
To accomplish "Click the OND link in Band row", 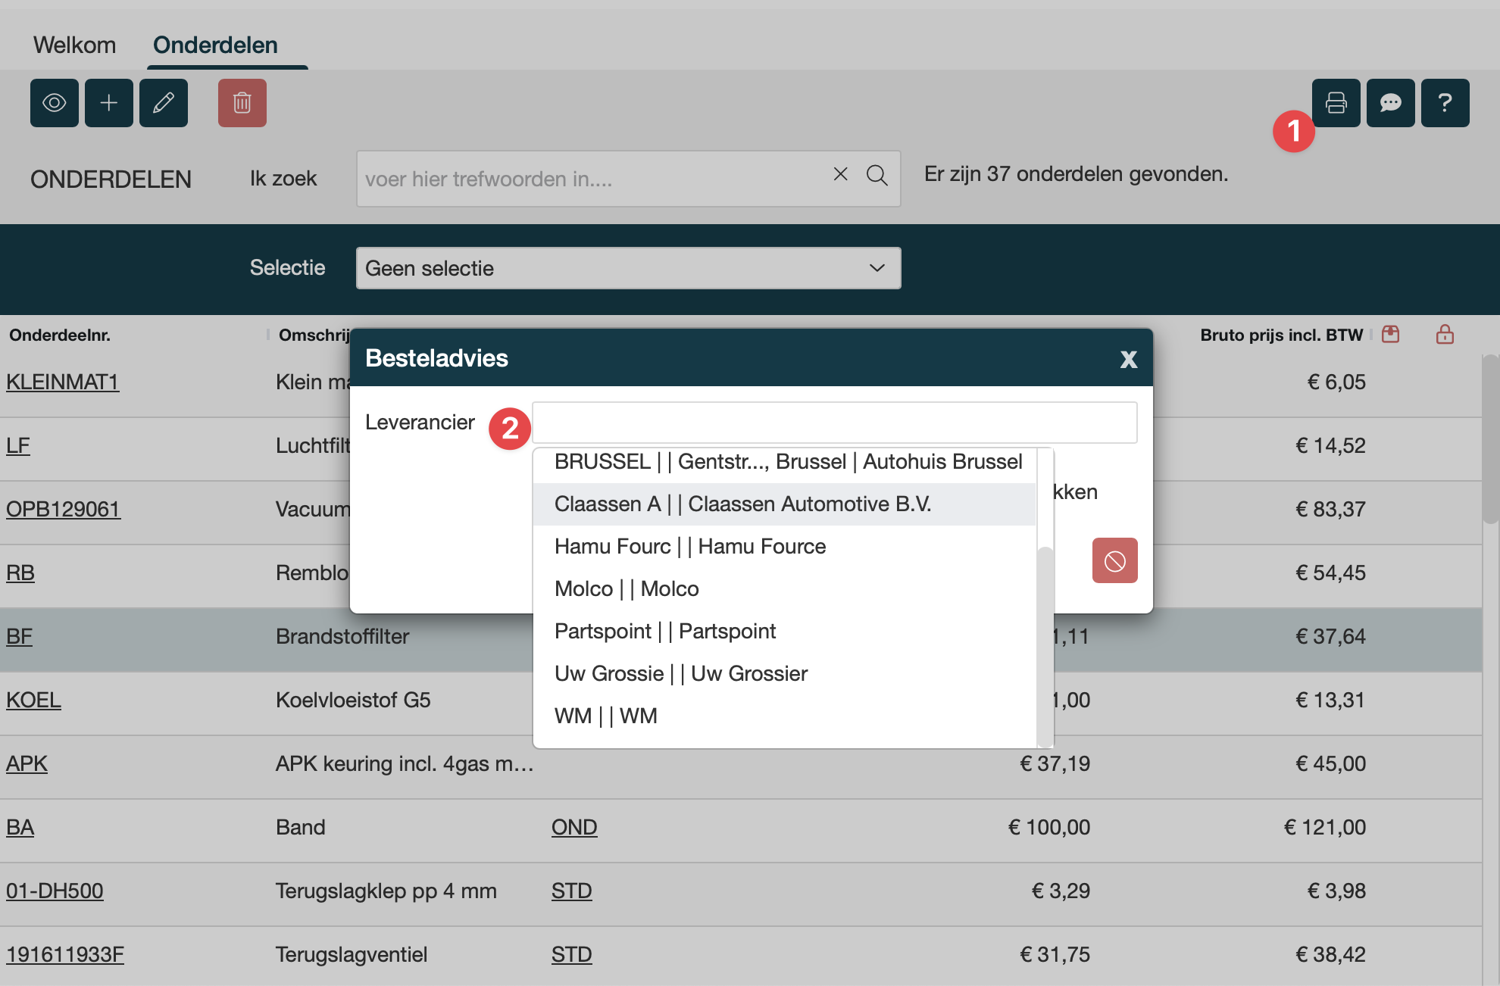I will [574, 827].
